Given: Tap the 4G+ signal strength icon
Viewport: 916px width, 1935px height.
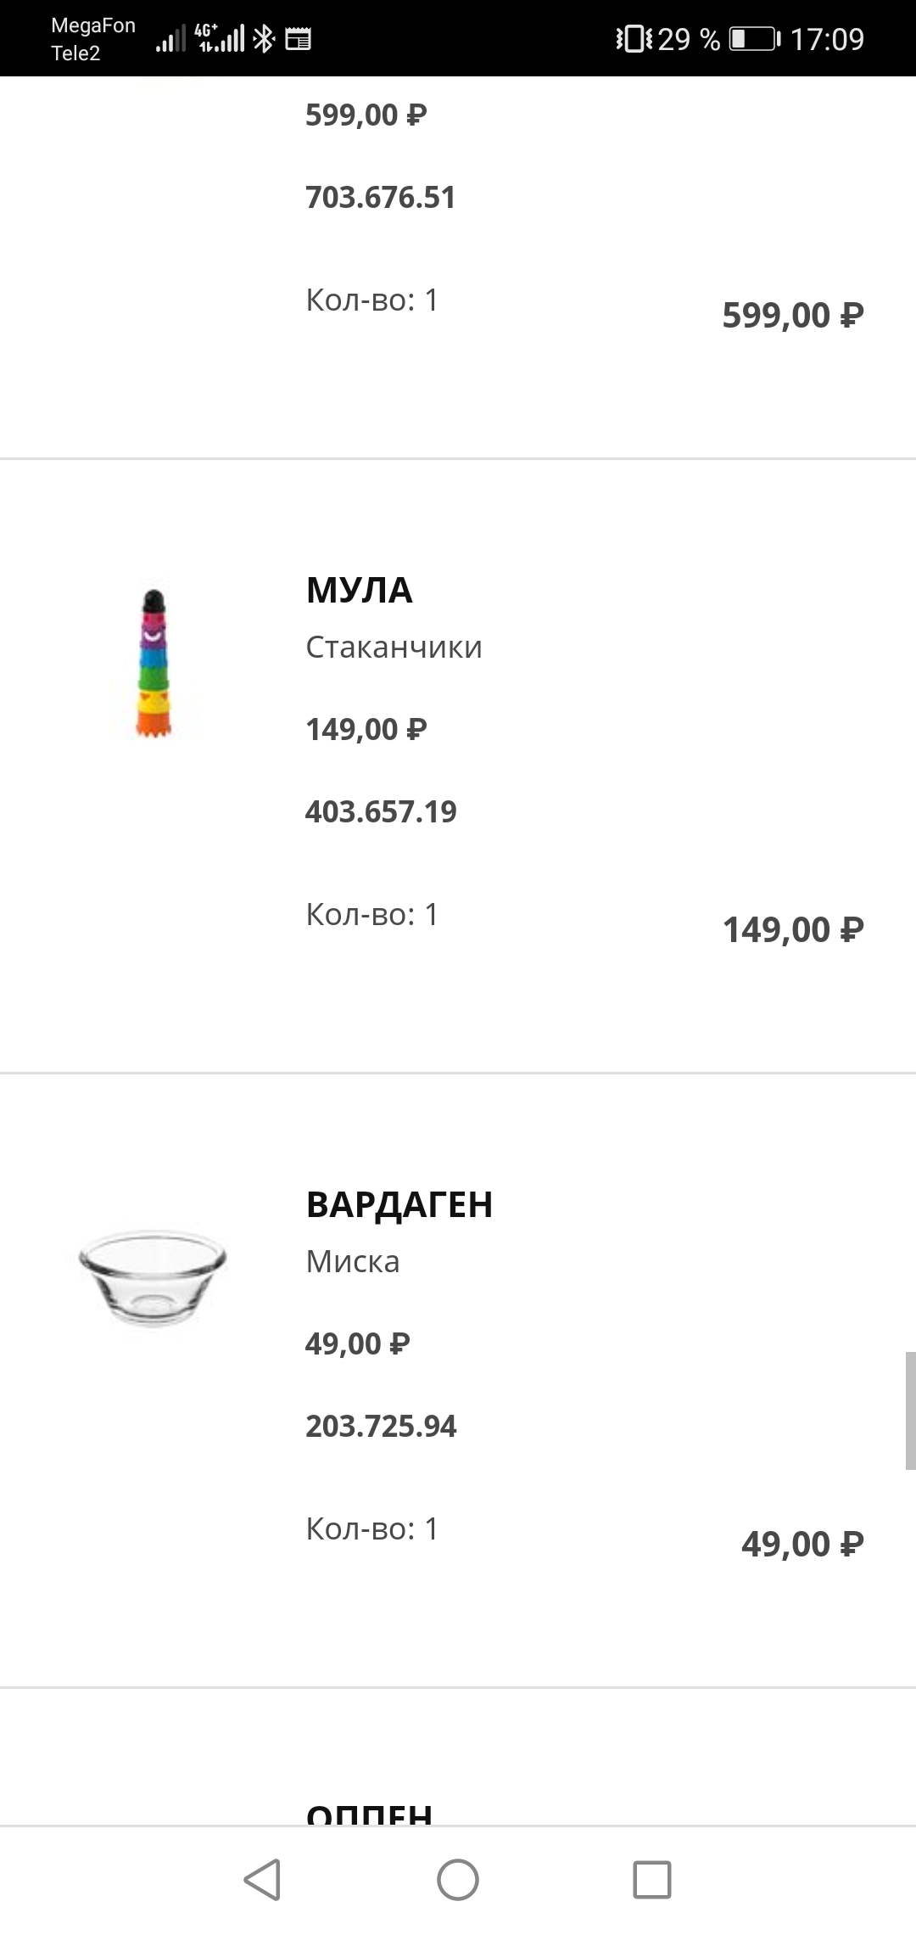Looking at the screenshot, I should click(x=221, y=37).
